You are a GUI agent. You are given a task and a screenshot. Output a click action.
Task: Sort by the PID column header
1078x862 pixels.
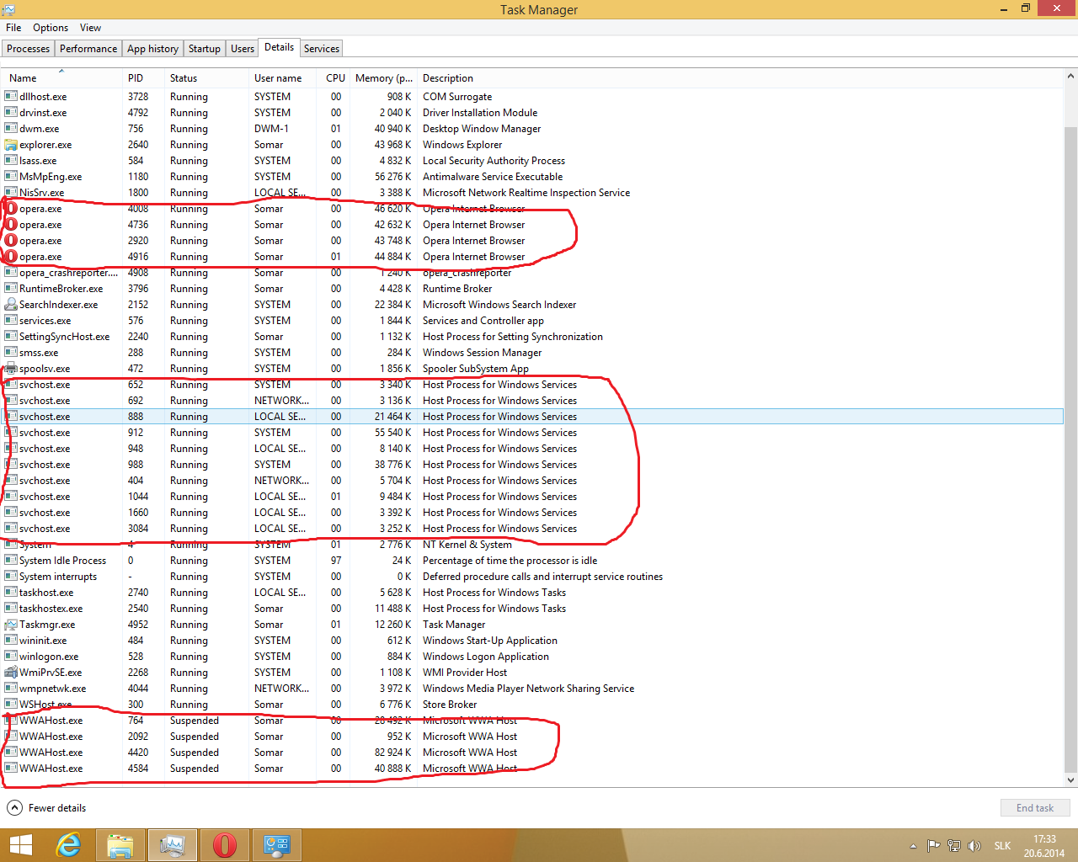click(143, 78)
